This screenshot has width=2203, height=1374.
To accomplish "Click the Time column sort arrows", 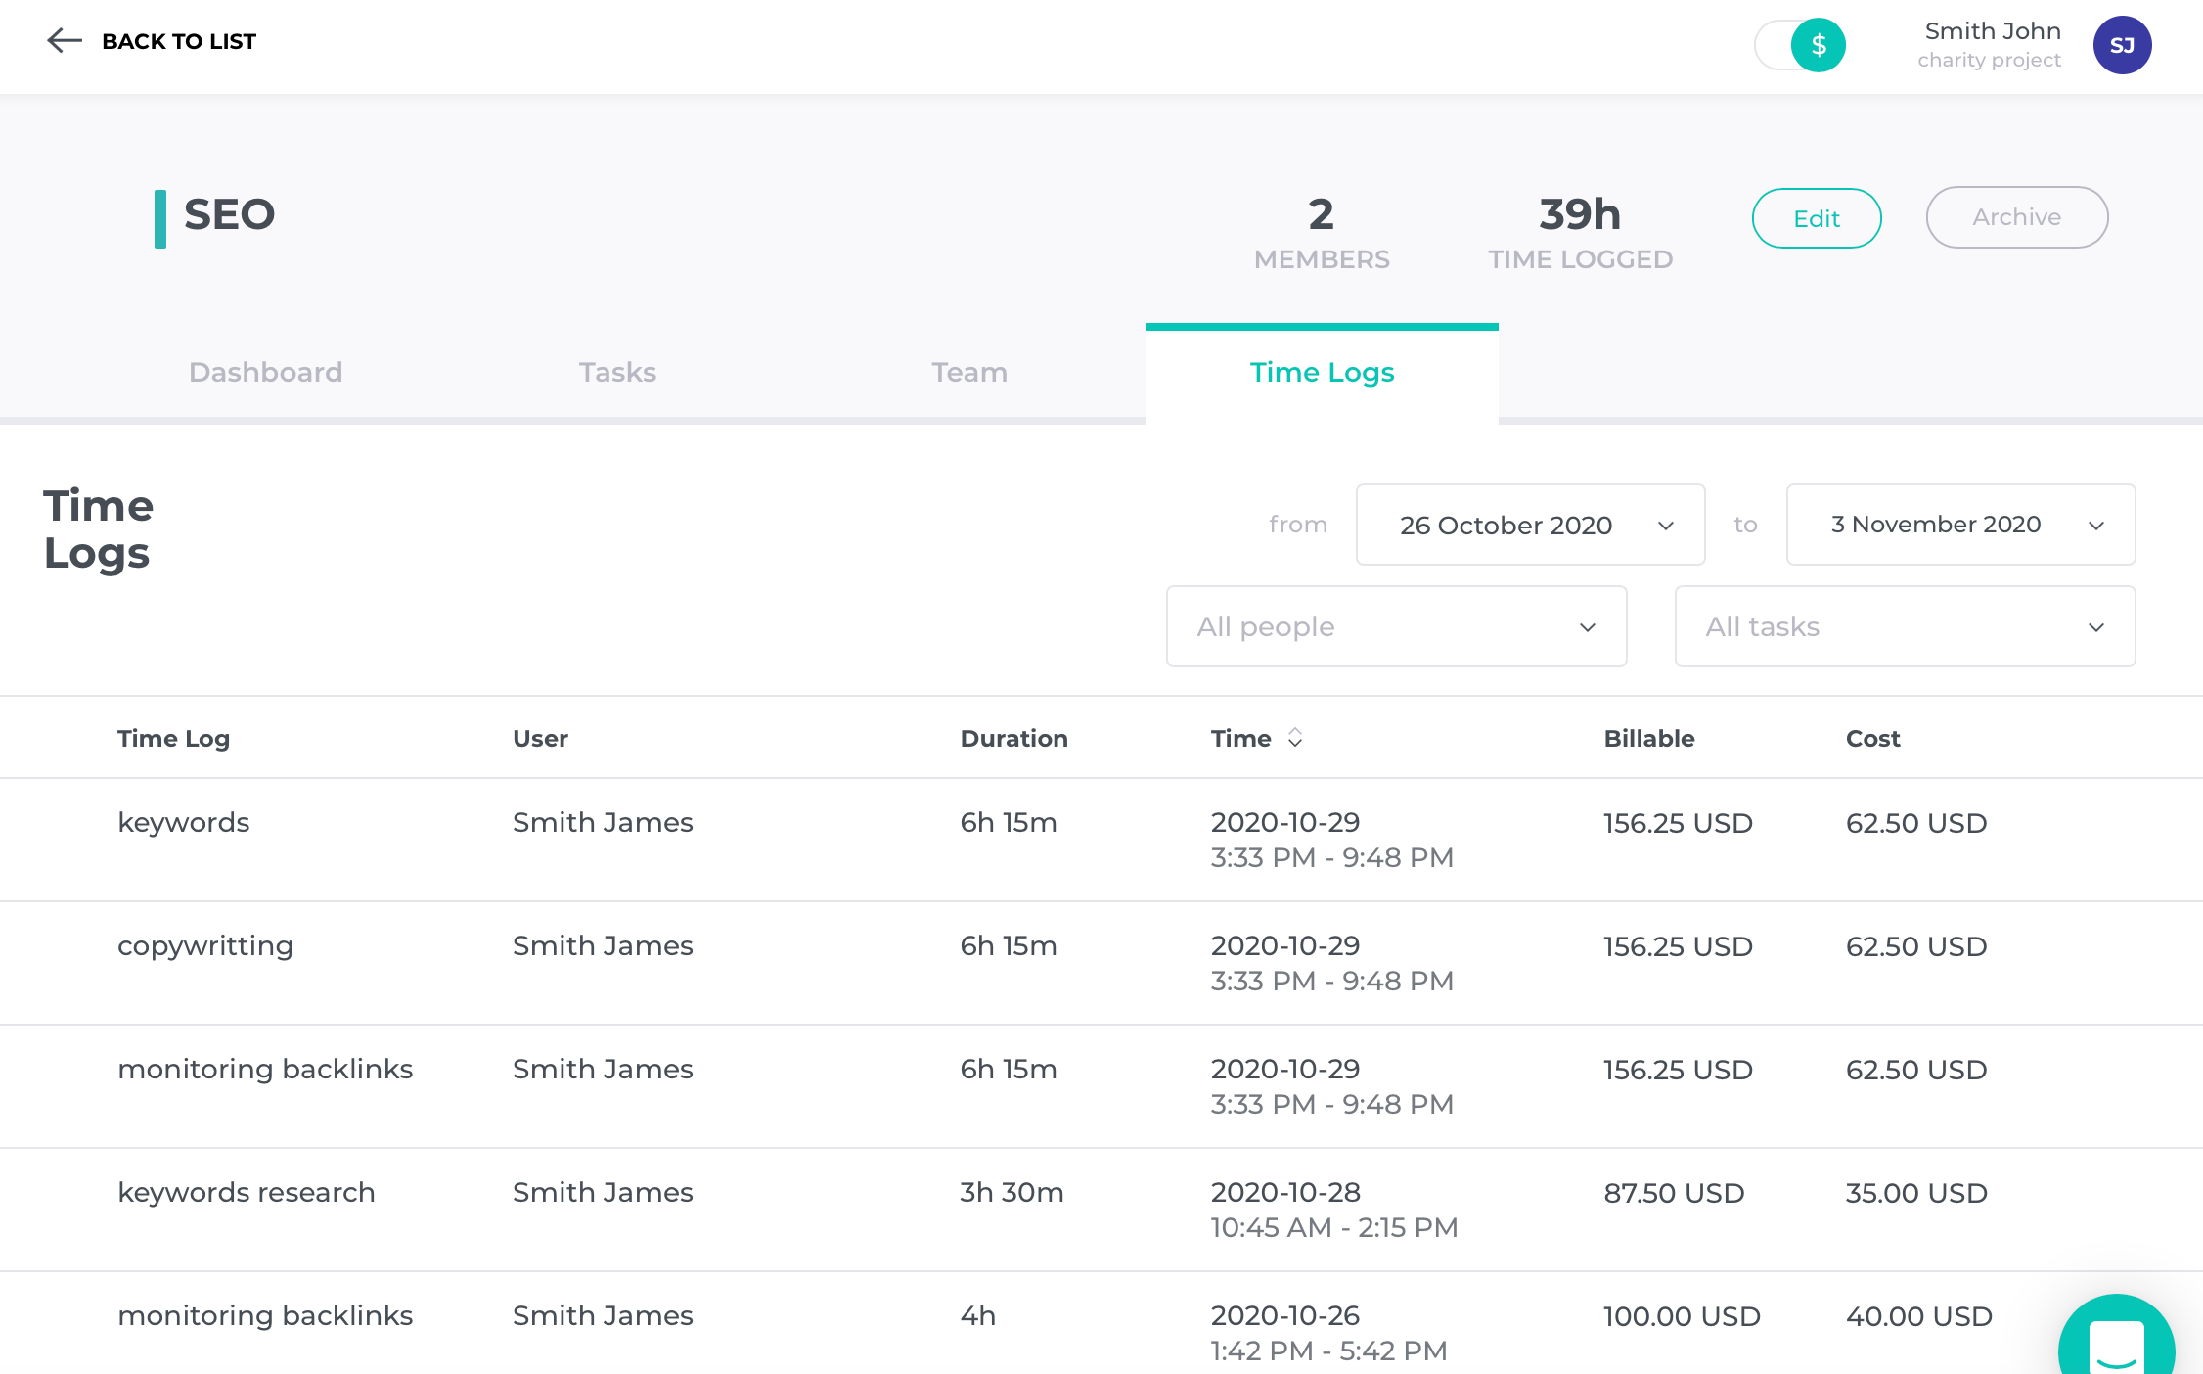I will pos(1294,738).
